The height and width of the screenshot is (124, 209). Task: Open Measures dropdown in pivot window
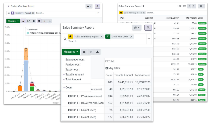(x=71, y=52)
